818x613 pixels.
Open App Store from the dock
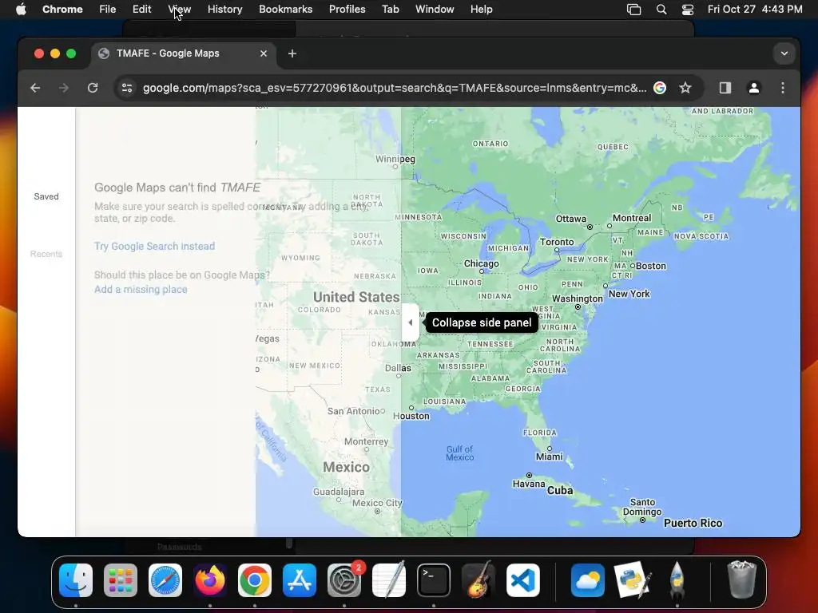[300, 580]
